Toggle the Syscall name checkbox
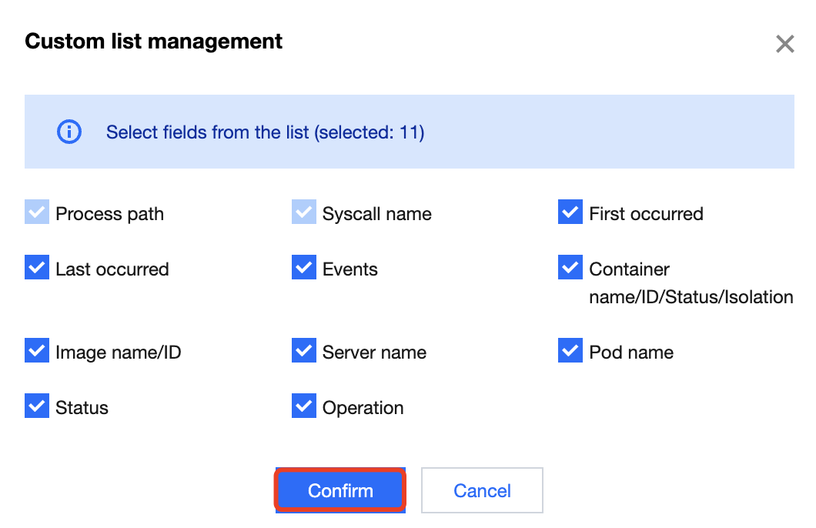This screenshot has width=816, height=528. 304,213
